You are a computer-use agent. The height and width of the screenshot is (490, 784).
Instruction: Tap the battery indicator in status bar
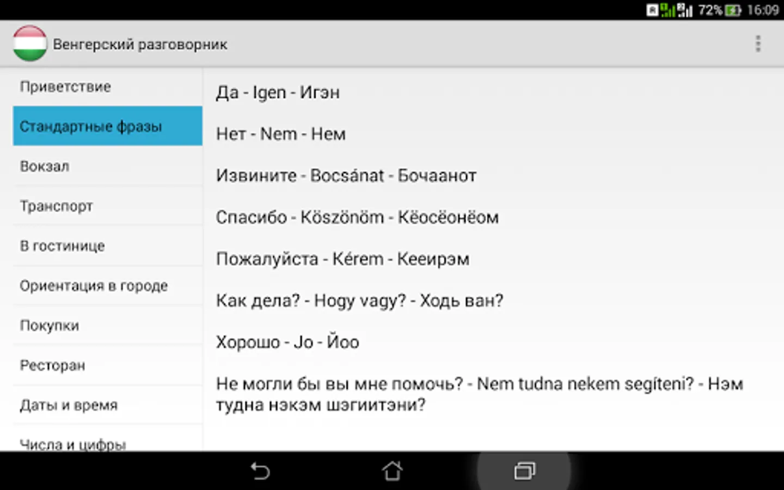tap(733, 10)
